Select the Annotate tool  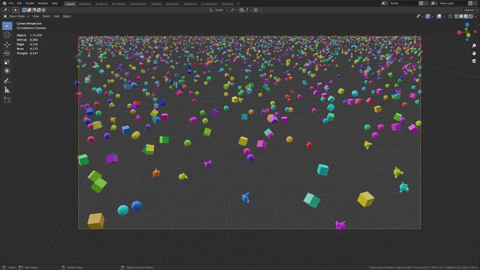coord(7,81)
